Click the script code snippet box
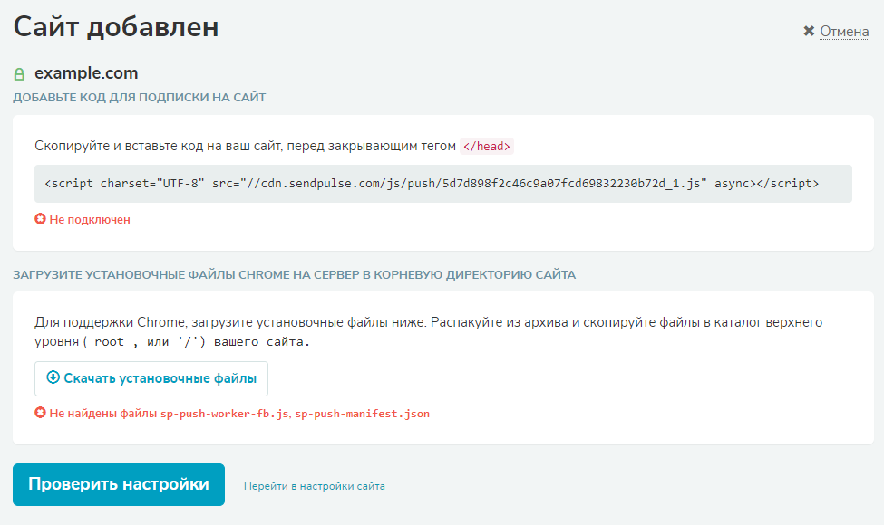 (x=443, y=184)
